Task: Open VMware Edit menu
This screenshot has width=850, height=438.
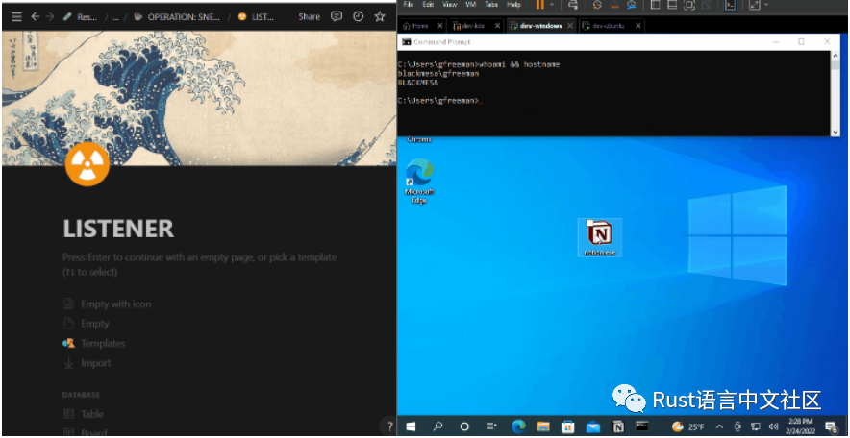Action: [x=428, y=5]
